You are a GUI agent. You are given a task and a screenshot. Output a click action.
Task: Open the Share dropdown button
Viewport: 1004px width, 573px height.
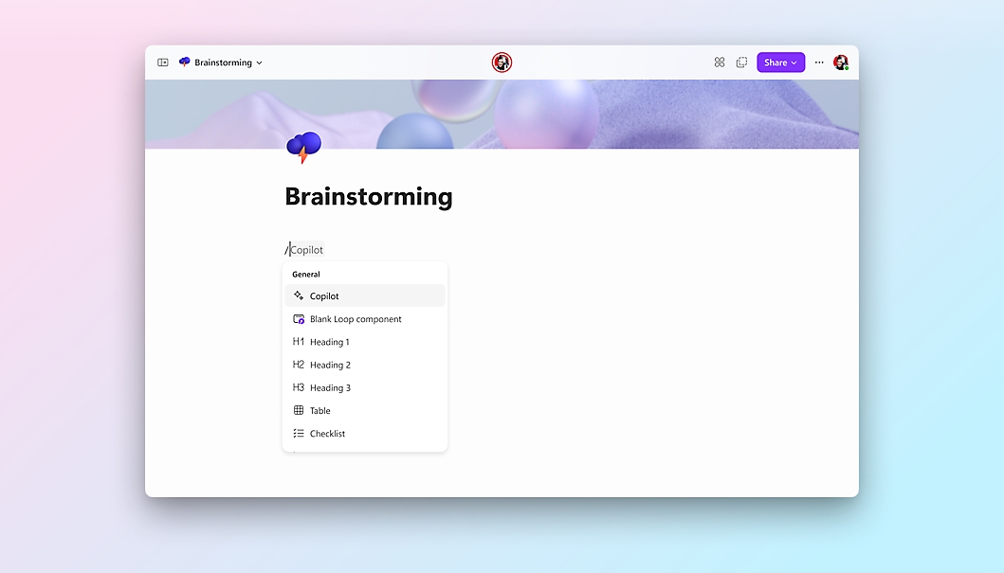click(x=780, y=63)
